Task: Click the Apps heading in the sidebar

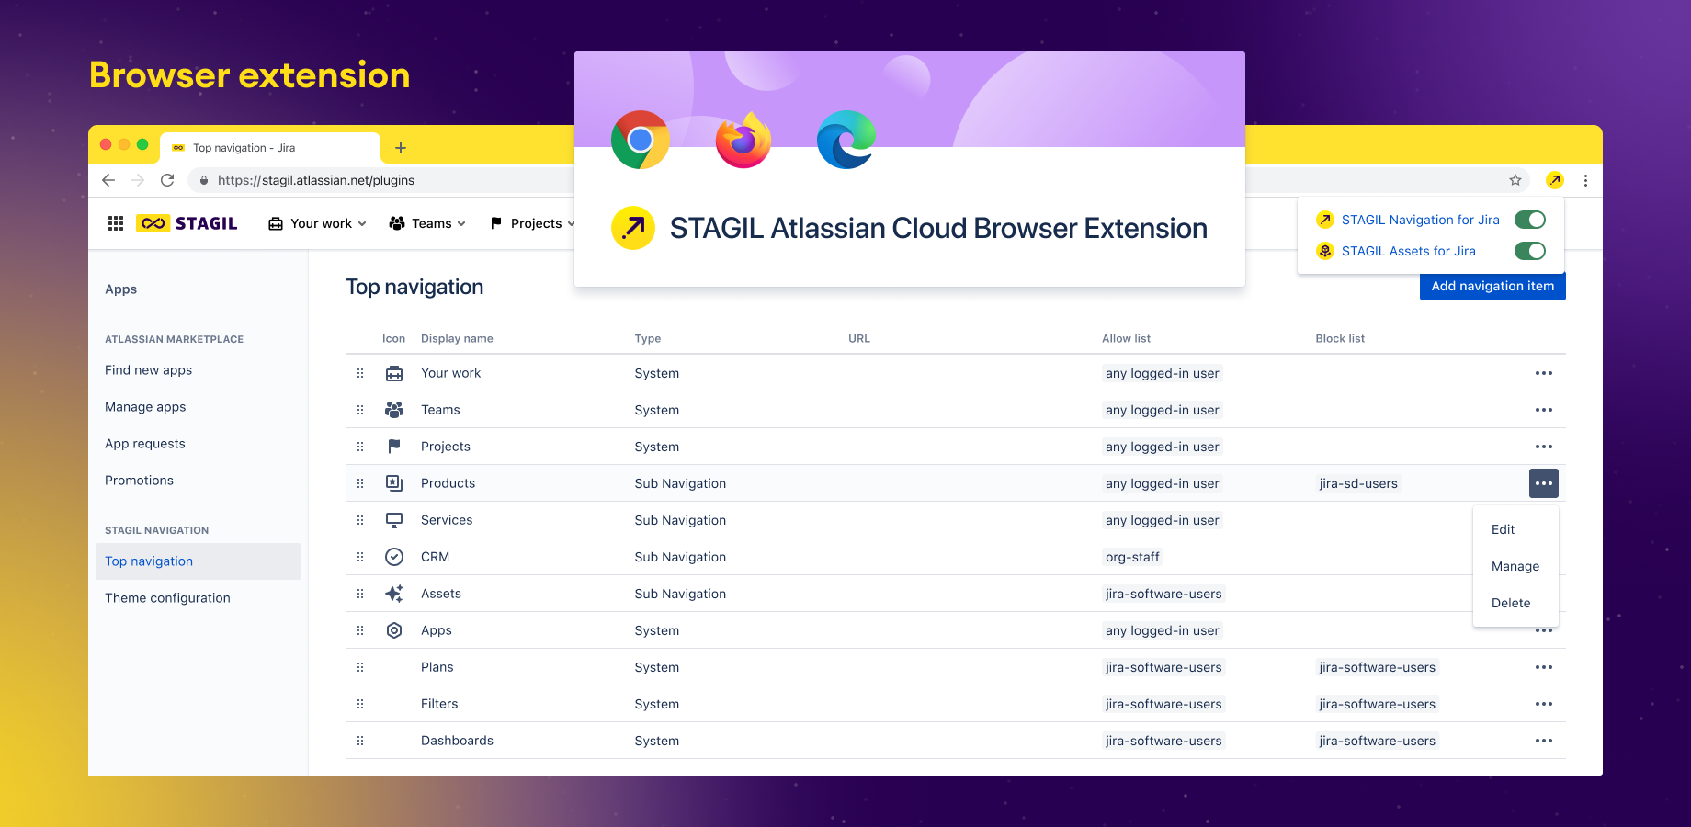Action: tap(120, 289)
